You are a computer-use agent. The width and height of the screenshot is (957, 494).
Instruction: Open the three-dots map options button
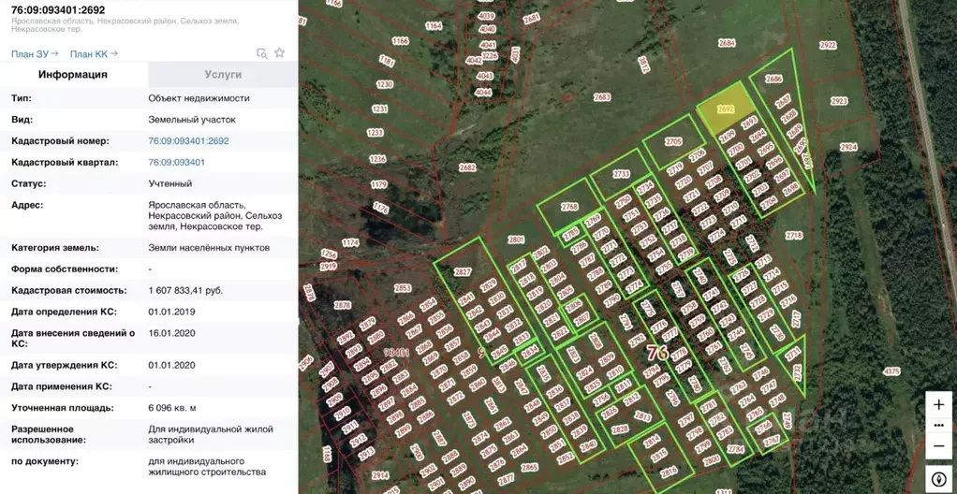point(938,425)
